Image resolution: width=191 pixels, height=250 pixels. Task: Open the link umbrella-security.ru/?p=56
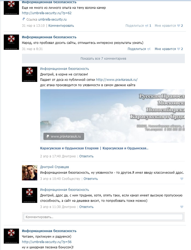(x=47, y=242)
